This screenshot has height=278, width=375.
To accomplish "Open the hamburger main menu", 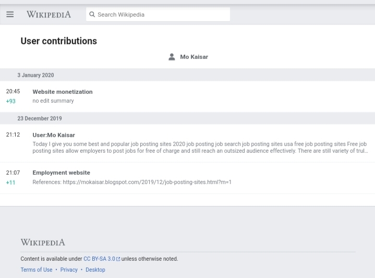I will coord(10,15).
